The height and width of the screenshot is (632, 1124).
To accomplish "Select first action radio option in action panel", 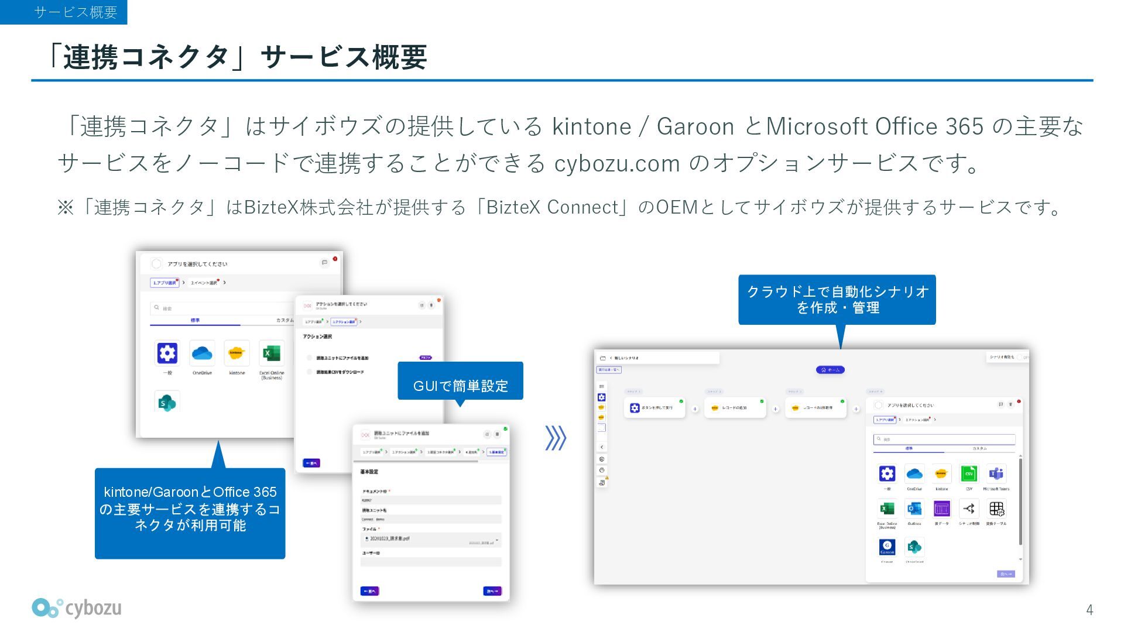I will [310, 358].
